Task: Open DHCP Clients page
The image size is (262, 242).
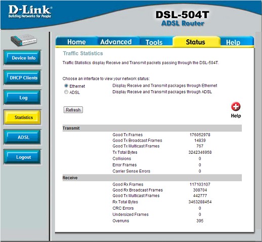Action: [x=22, y=78]
